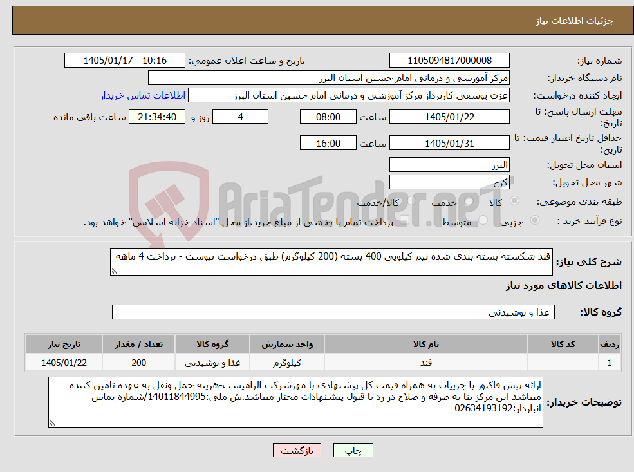Click the شرح کلی نیاز label
The image size is (634, 472).
click(x=589, y=262)
